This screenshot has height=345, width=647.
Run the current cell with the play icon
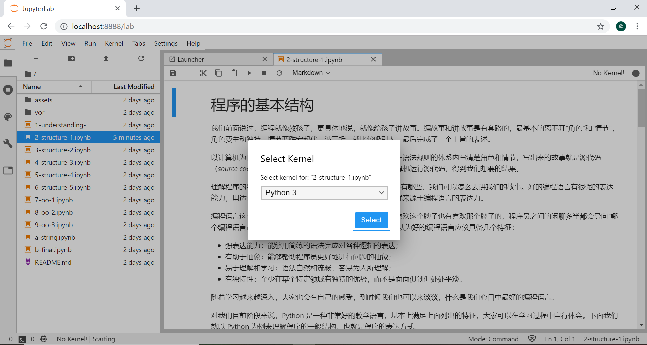click(249, 73)
